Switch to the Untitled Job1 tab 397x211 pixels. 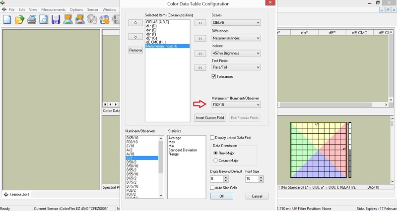17,195
